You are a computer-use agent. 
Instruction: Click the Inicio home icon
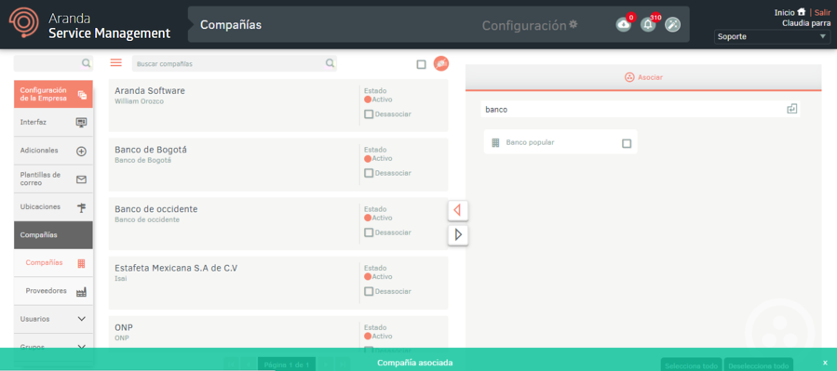tap(801, 12)
